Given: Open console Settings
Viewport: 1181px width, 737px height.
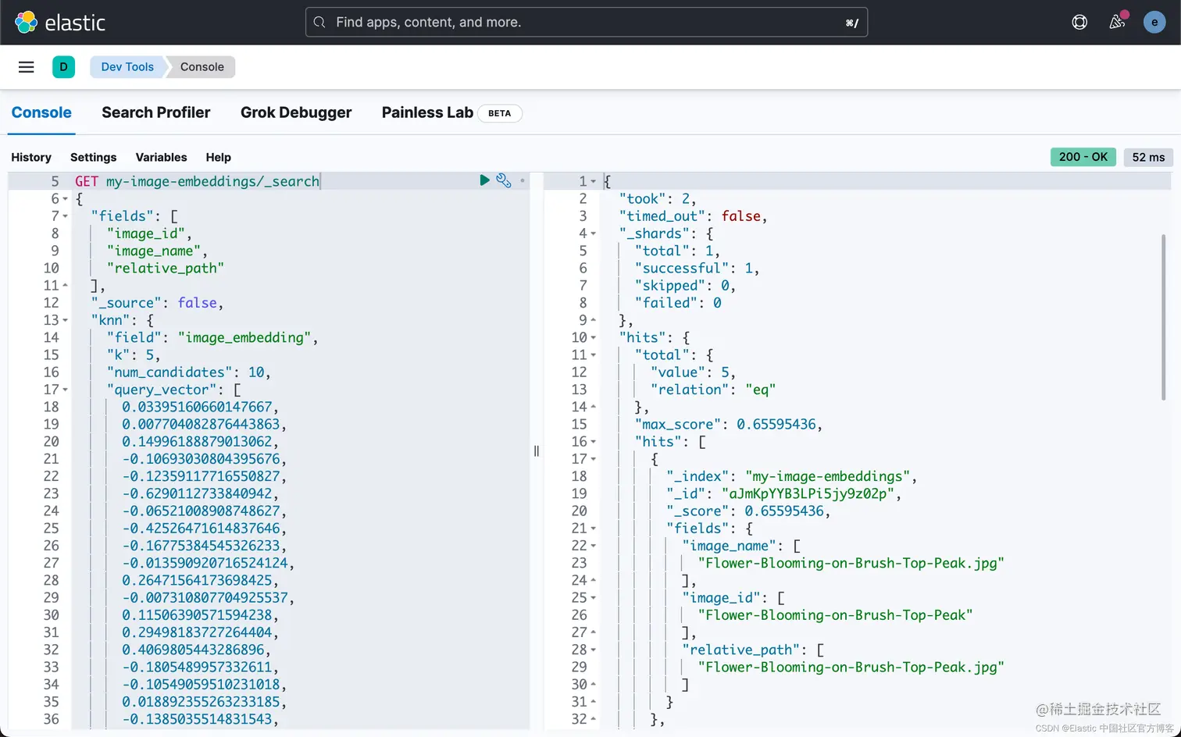Looking at the screenshot, I should 93,157.
